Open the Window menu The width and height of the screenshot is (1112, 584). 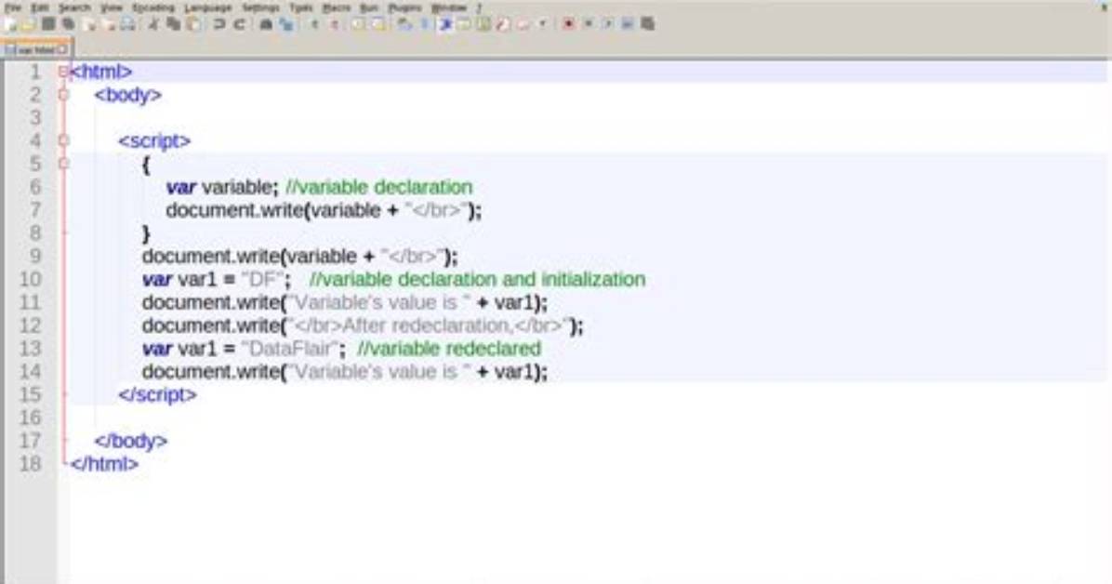tap(449, 7)
